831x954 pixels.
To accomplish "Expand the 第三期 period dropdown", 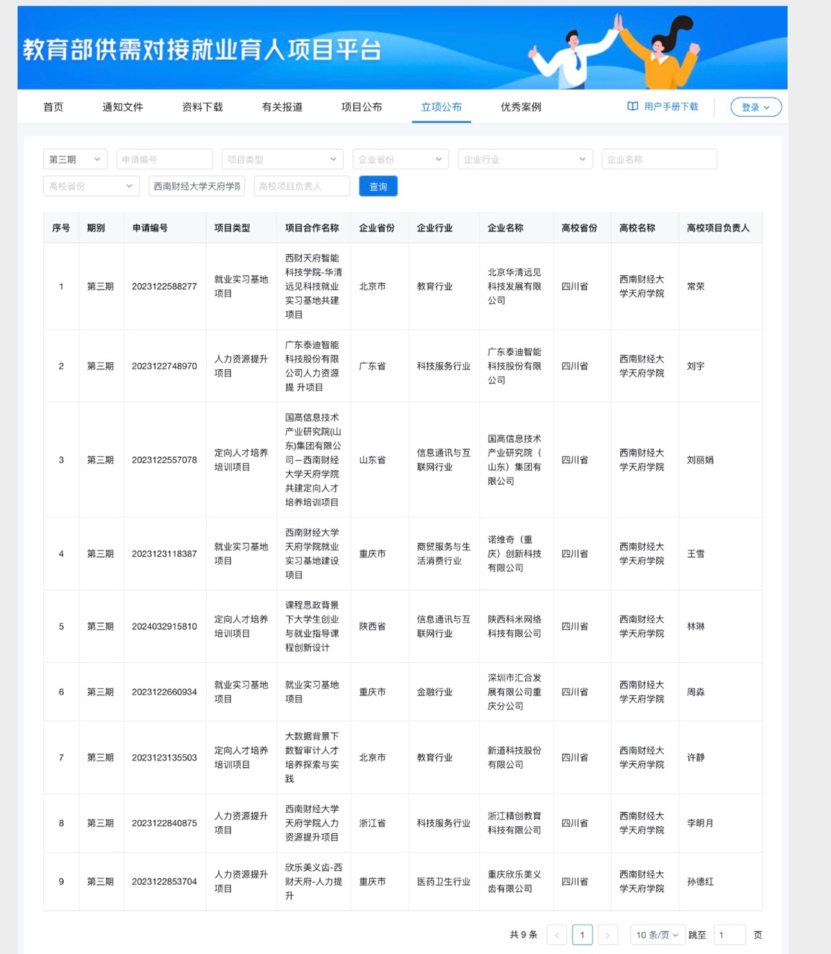I will point(75,159).
